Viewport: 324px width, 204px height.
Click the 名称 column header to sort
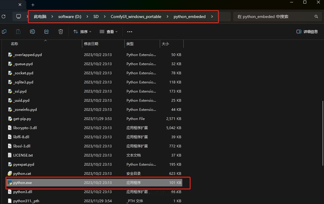click(14, 43)
